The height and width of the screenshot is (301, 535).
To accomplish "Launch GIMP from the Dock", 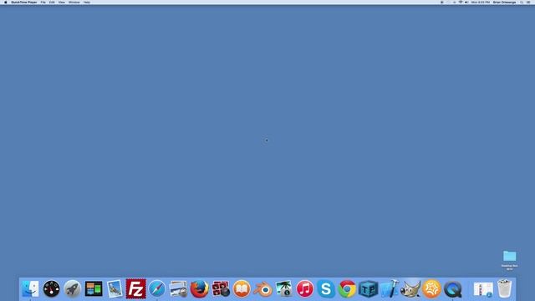I will tap(410, 288).
